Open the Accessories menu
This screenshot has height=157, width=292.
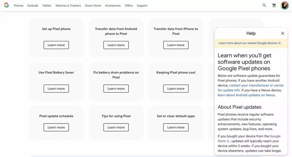113,6
